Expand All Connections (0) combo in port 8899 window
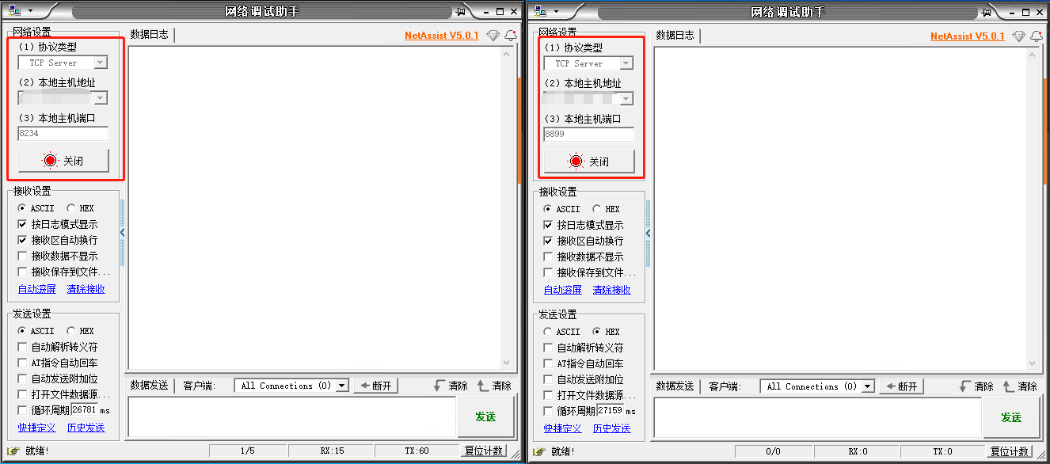 [868, 386]
